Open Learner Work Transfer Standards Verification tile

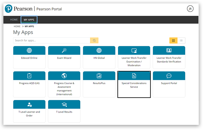click(169, 59)
